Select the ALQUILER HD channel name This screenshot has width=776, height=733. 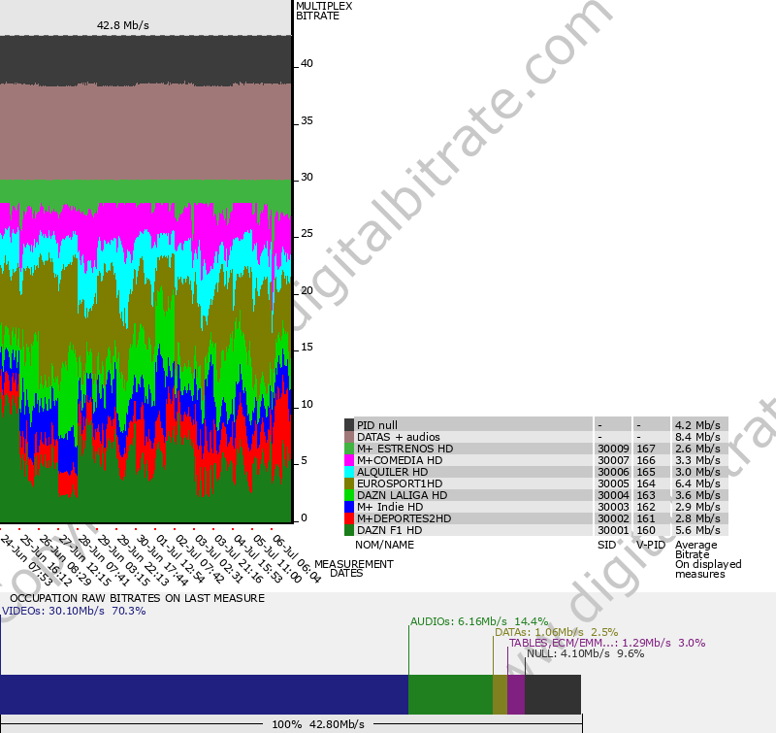pyautogui.click(x=392, y=472)
